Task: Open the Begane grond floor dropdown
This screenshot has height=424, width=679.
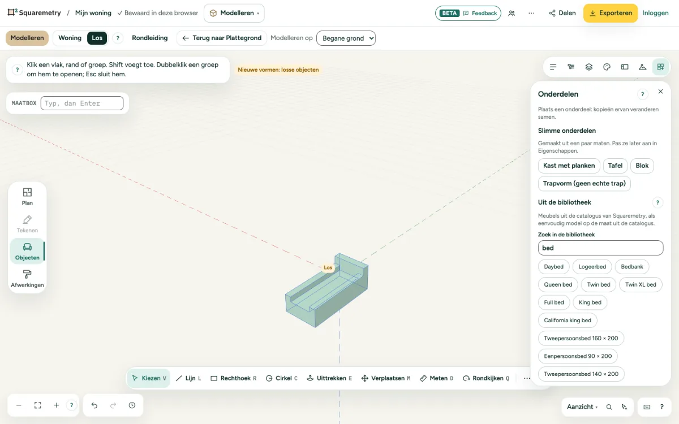Action: [x=346, y=38]
